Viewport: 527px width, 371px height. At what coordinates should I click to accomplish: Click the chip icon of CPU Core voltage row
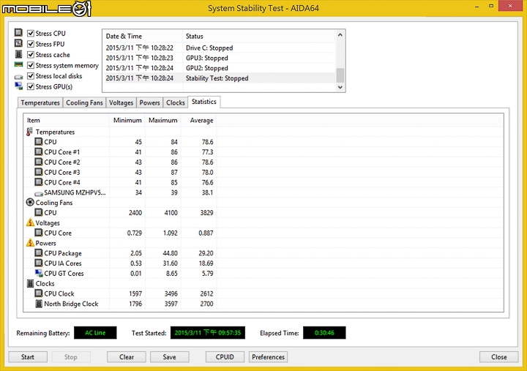pos(39,232)
